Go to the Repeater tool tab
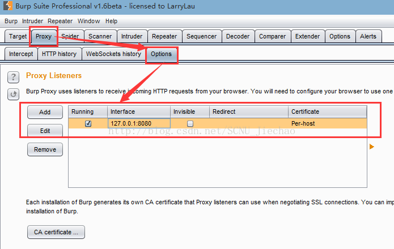Image resolution: width=394 pixels, height=249 pixels. point(164,36)
